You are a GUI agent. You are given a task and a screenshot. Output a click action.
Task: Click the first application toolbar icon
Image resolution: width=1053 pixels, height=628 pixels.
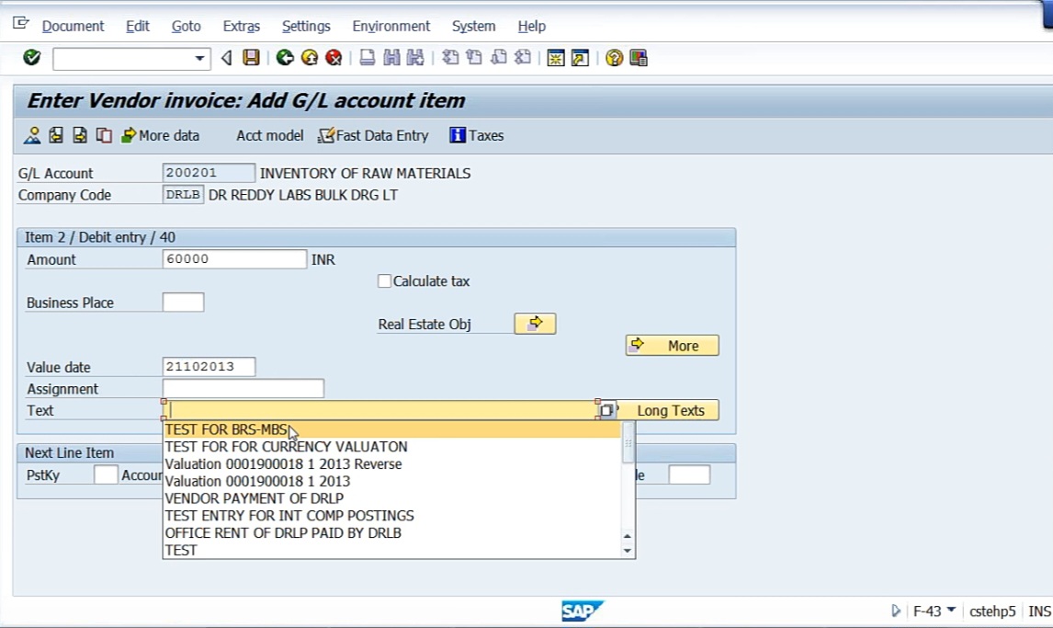point(31,136)
